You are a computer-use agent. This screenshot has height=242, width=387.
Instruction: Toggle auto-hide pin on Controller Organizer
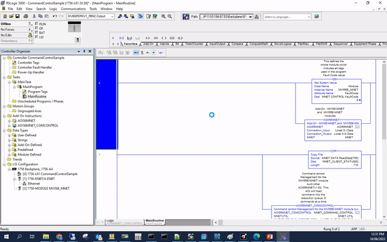84,51
